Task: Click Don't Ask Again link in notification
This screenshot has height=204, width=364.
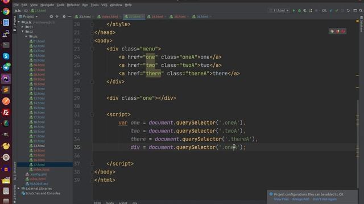Action: click(325, 199)
